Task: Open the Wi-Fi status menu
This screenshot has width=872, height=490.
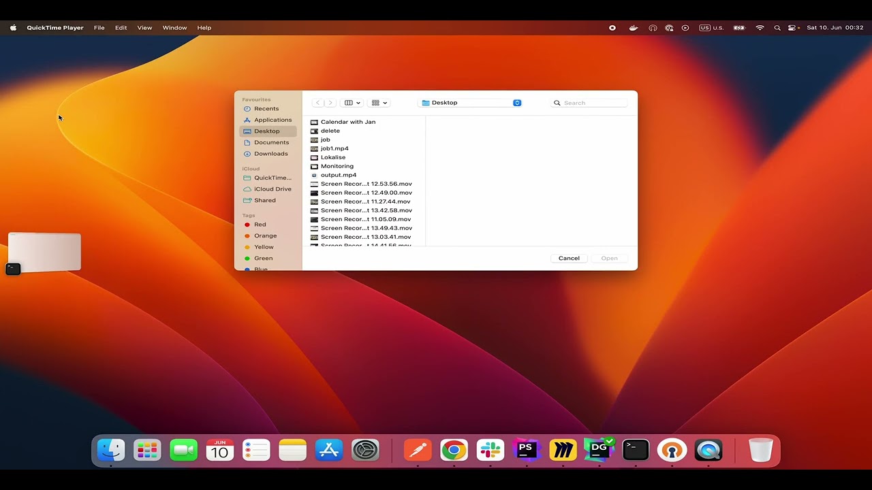Action: 760,28
